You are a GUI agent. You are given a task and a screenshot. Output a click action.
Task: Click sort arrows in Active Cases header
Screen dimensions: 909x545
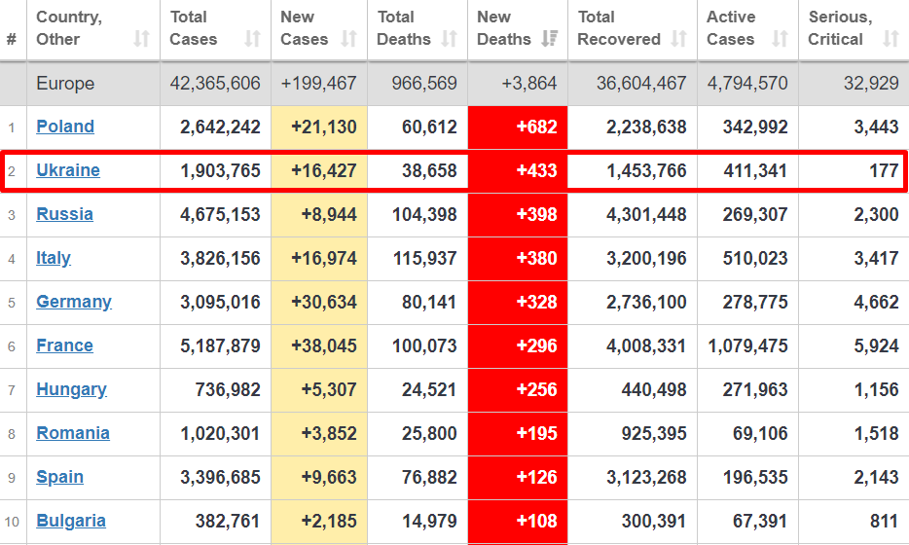(780, 39)
